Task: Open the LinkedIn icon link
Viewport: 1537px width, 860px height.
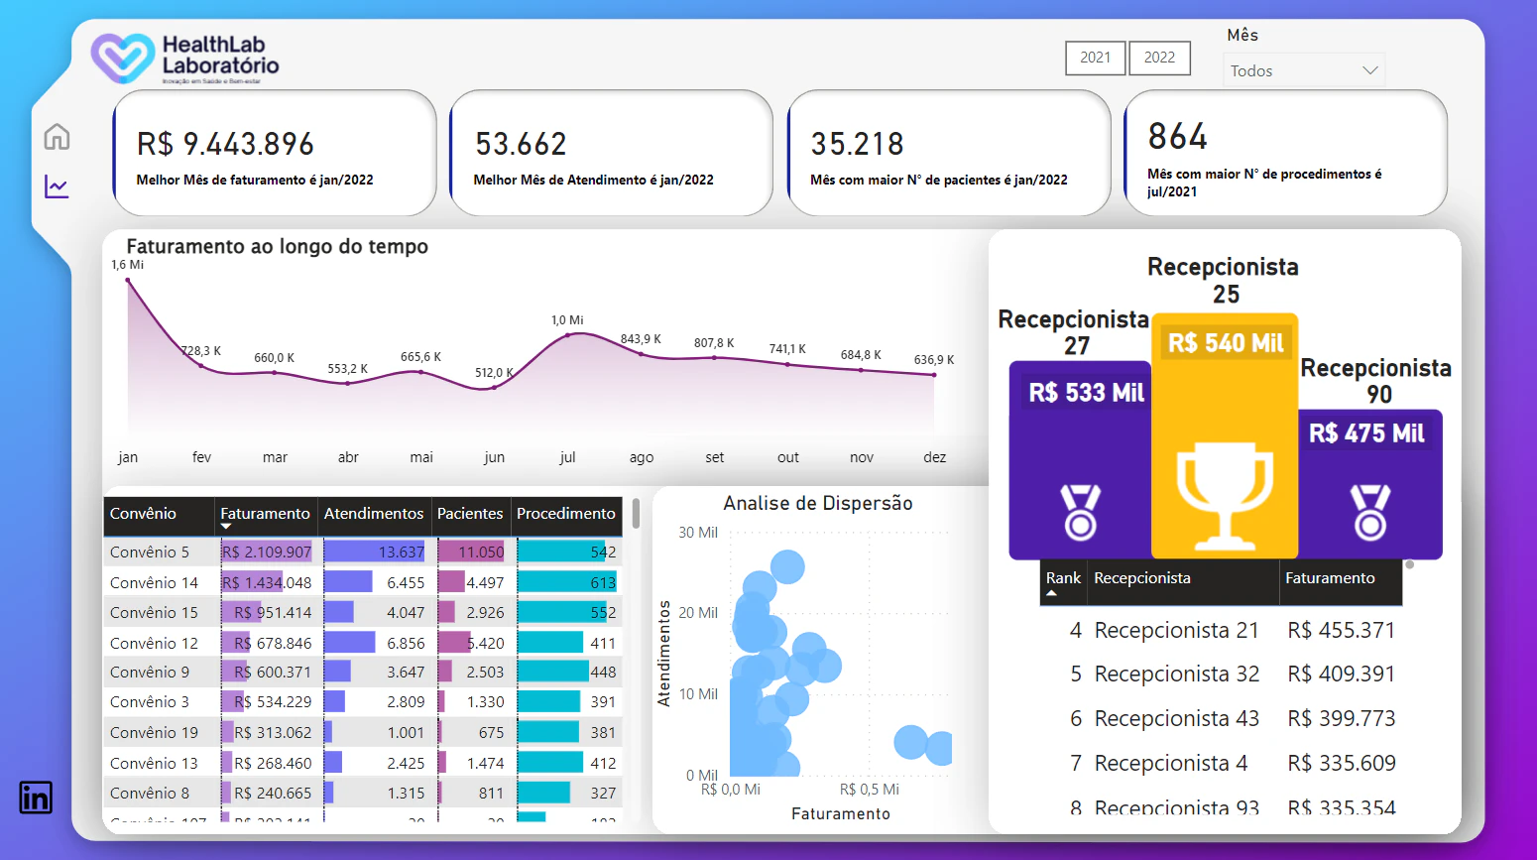Action: click(36, 798)
